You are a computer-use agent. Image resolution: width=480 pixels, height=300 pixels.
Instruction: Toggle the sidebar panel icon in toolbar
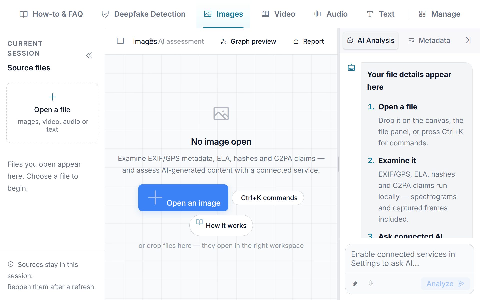coord(120,41)
